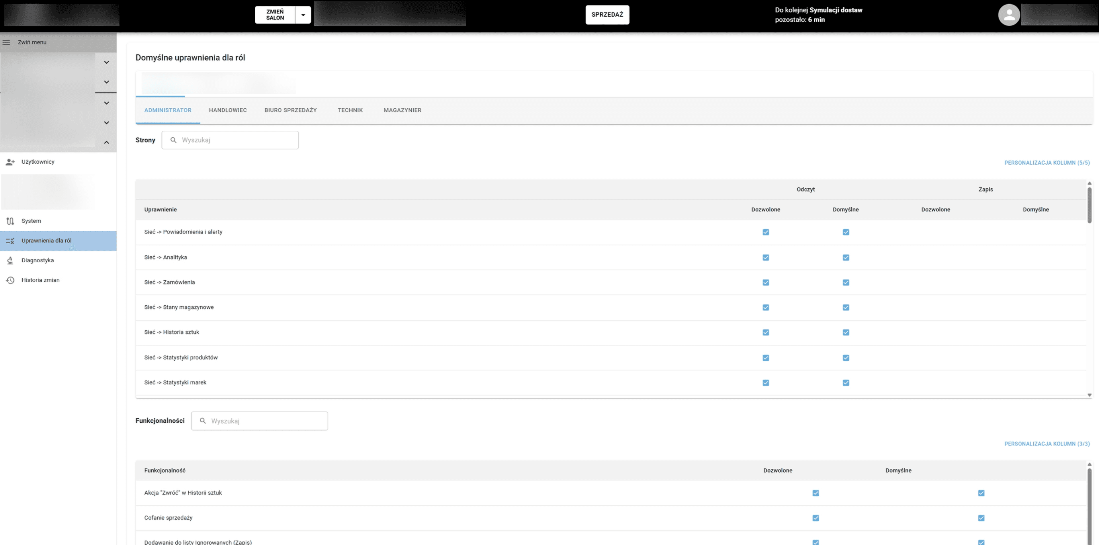Open the user avatar icon in header
This screenshot has height=545, width=1099.
click(1008, 15)
